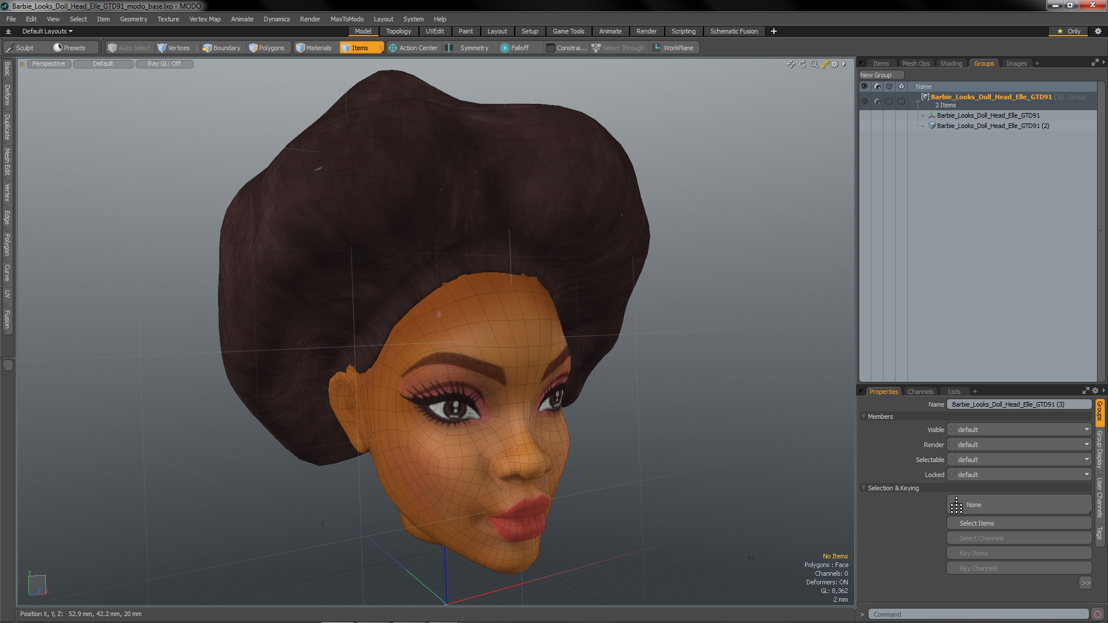Open the Default shading style dropdown
The height and width of the screenshot is (623, 1108).
point(103,64)
